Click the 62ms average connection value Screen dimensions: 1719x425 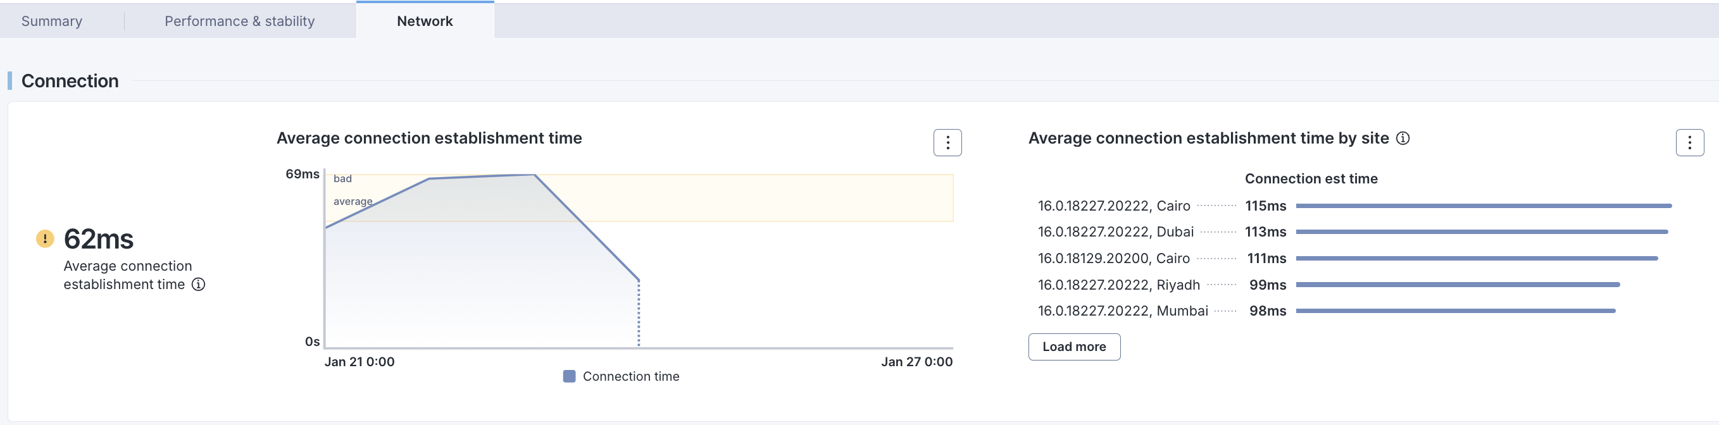click(x=99, y=239)
